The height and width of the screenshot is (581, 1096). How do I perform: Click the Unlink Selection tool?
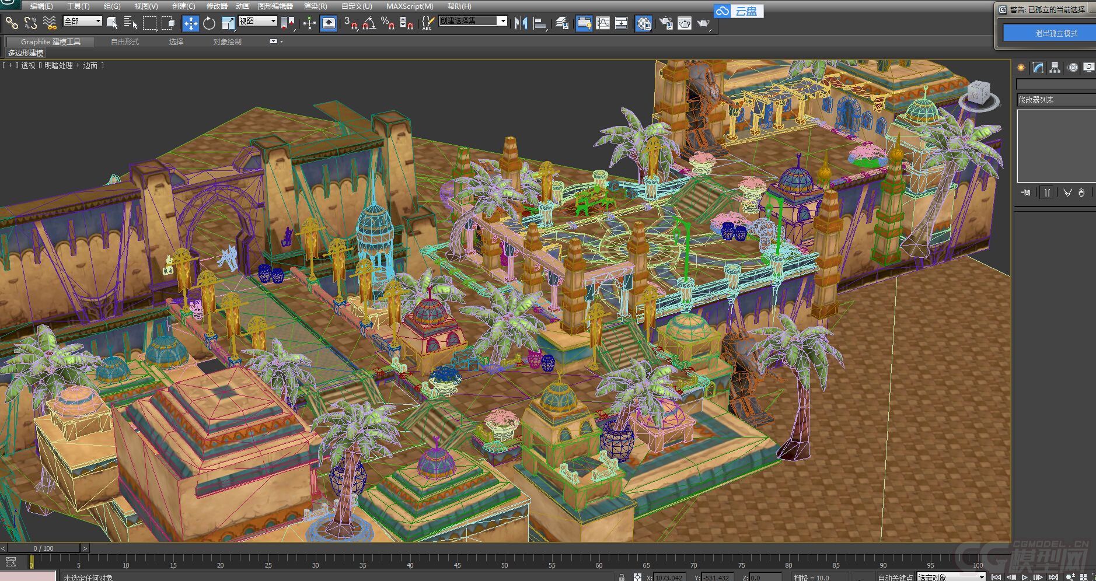(x=30, y=23)
